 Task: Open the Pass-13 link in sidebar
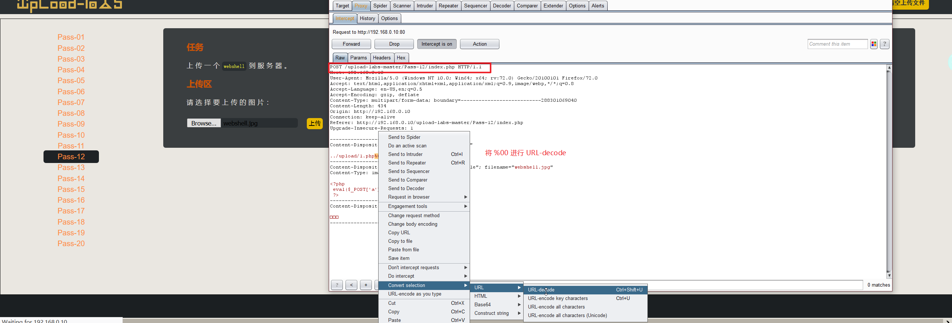click(71, 168)
